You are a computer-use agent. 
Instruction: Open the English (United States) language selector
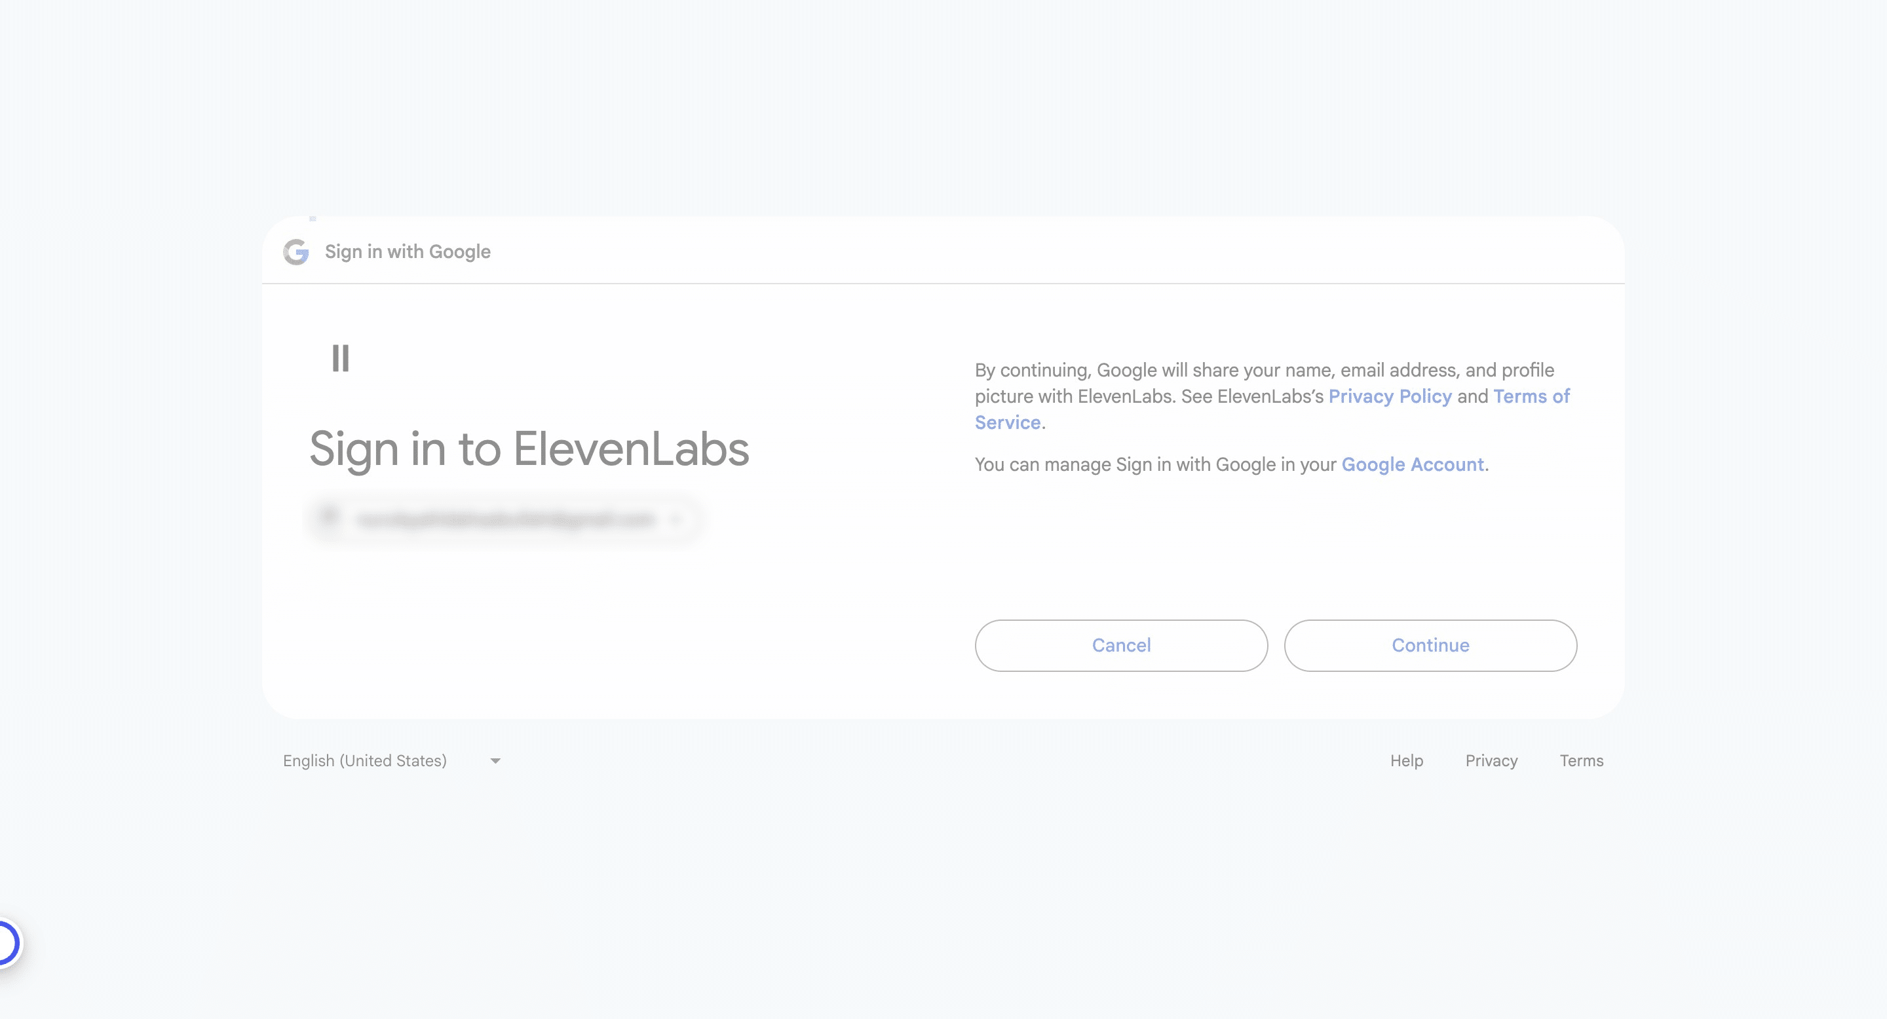(x=365, y=760)
